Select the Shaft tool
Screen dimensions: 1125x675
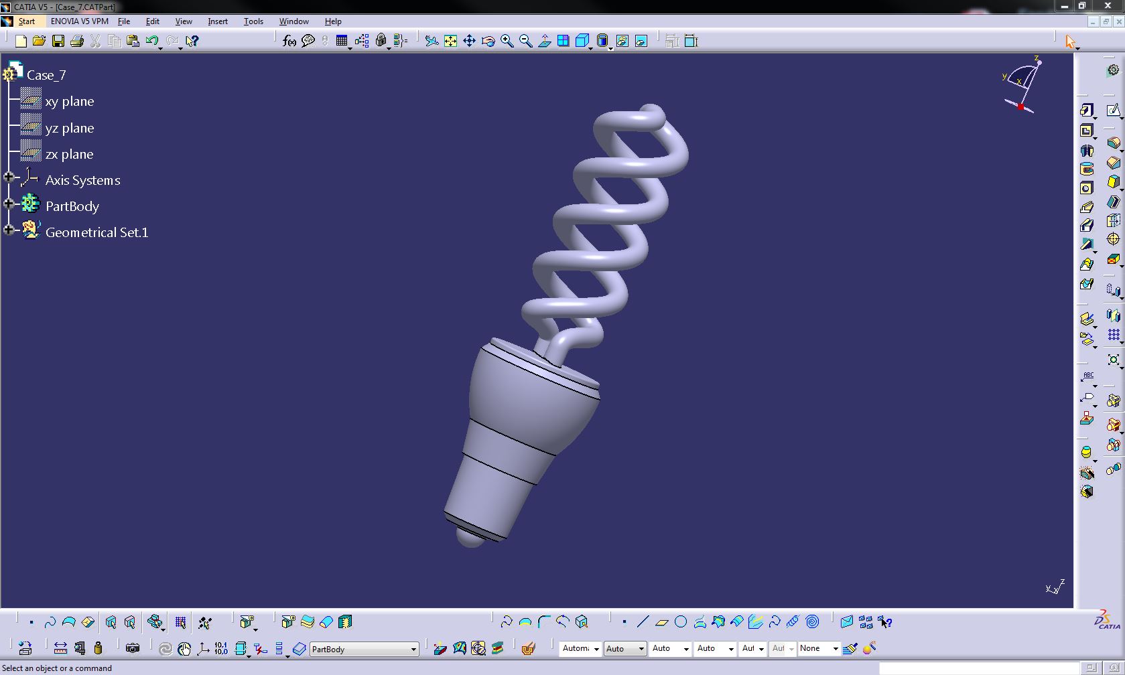point(1086,151)
